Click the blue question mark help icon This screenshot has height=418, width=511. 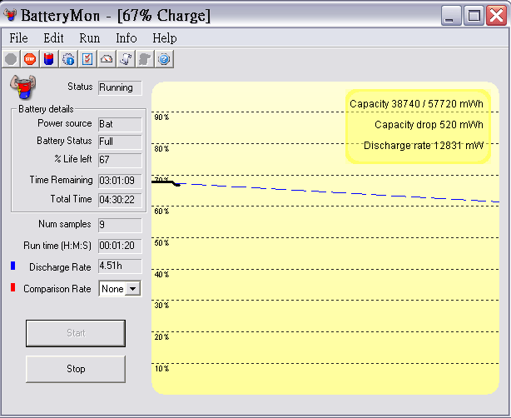(x=164, y=59)
